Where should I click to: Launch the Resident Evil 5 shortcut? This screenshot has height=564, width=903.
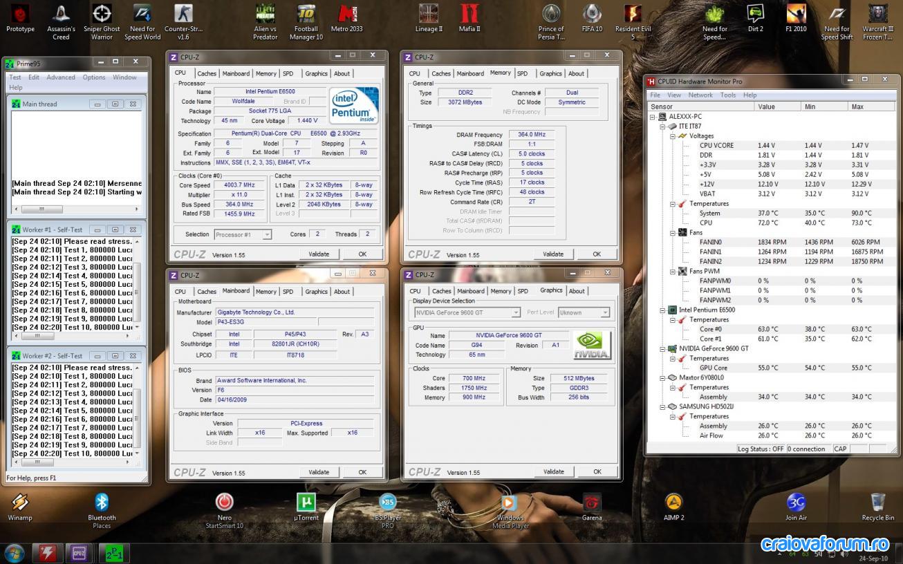pos(633,21)
